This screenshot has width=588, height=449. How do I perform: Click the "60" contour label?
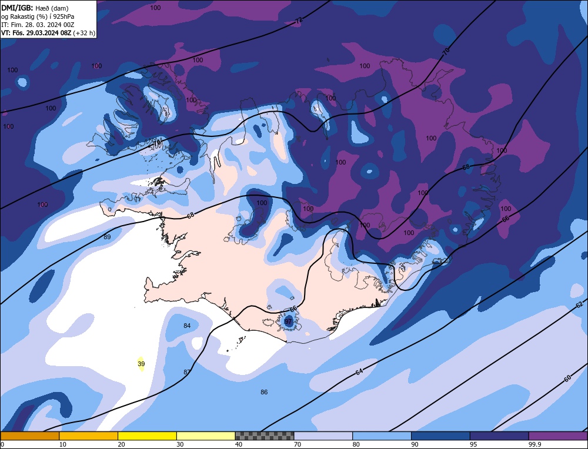567,378
